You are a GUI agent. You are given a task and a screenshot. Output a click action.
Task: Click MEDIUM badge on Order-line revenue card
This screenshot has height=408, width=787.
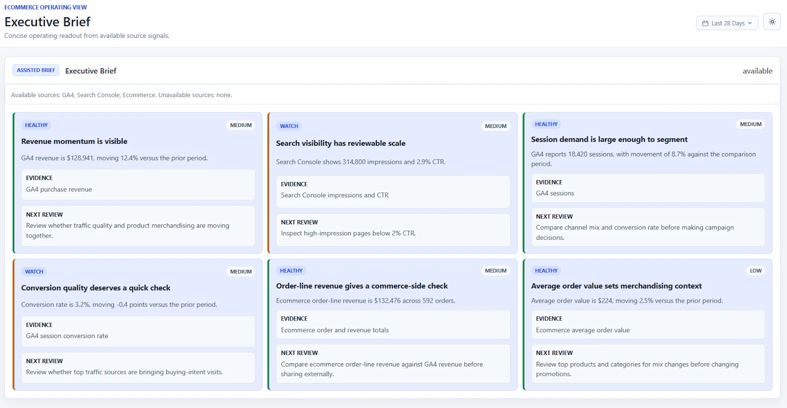pos(496,271)
